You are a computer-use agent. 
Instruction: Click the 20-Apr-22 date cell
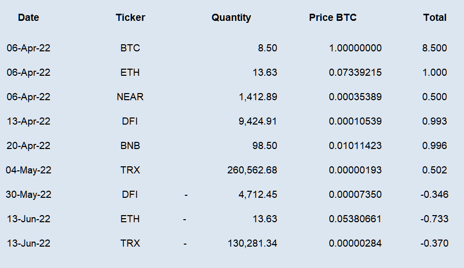tap(29, 145)
